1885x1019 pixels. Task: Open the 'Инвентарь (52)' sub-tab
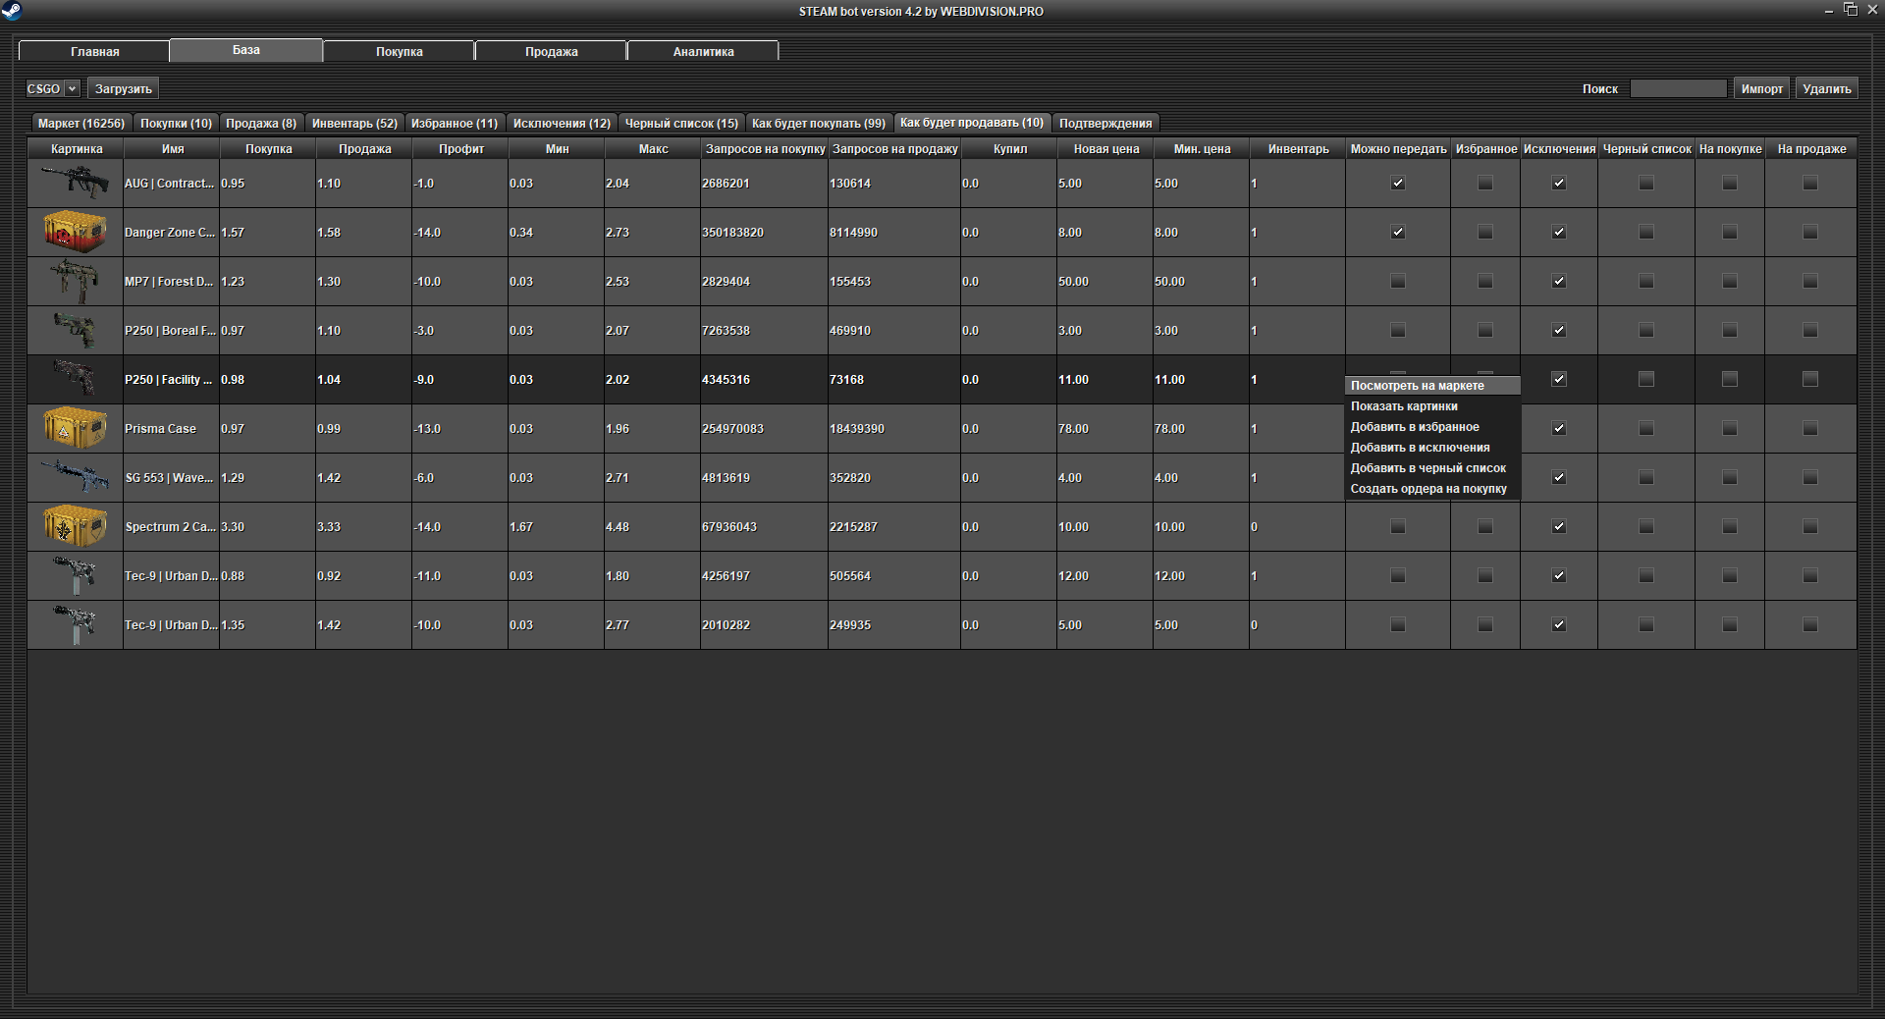[x=354, y=123]
